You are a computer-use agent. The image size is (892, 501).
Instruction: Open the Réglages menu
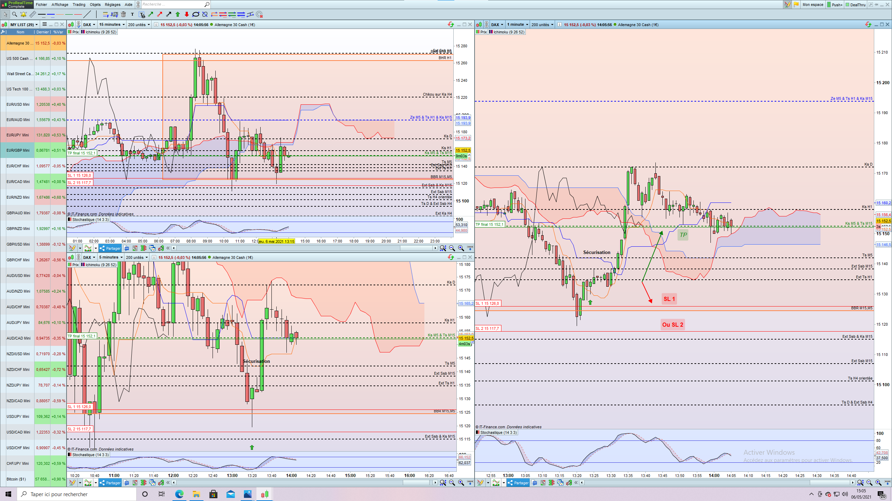click(x=113, y=5)
